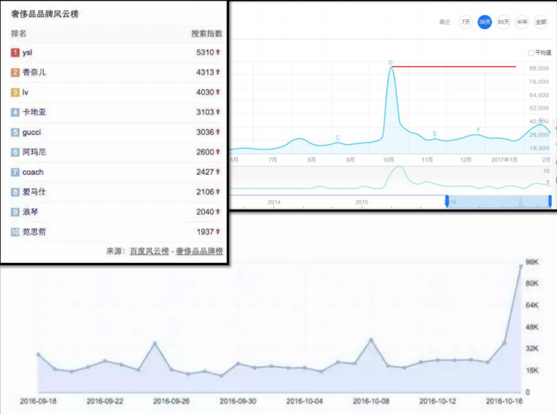Image resolution: width=557 pixels, height=414 pixels.
Task: Click the 2014 label on the timeline
Action: (274, 202)
